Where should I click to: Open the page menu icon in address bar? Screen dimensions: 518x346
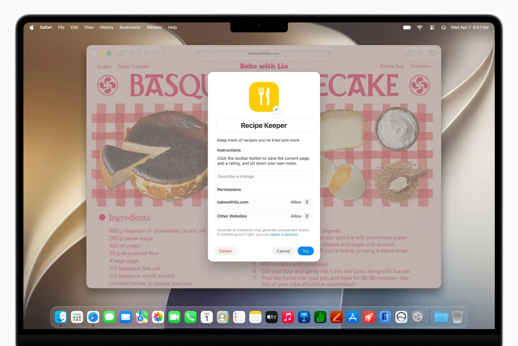pos(198,53)
